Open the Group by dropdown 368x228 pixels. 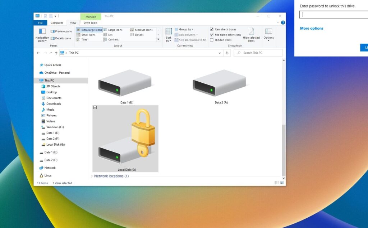184,29
